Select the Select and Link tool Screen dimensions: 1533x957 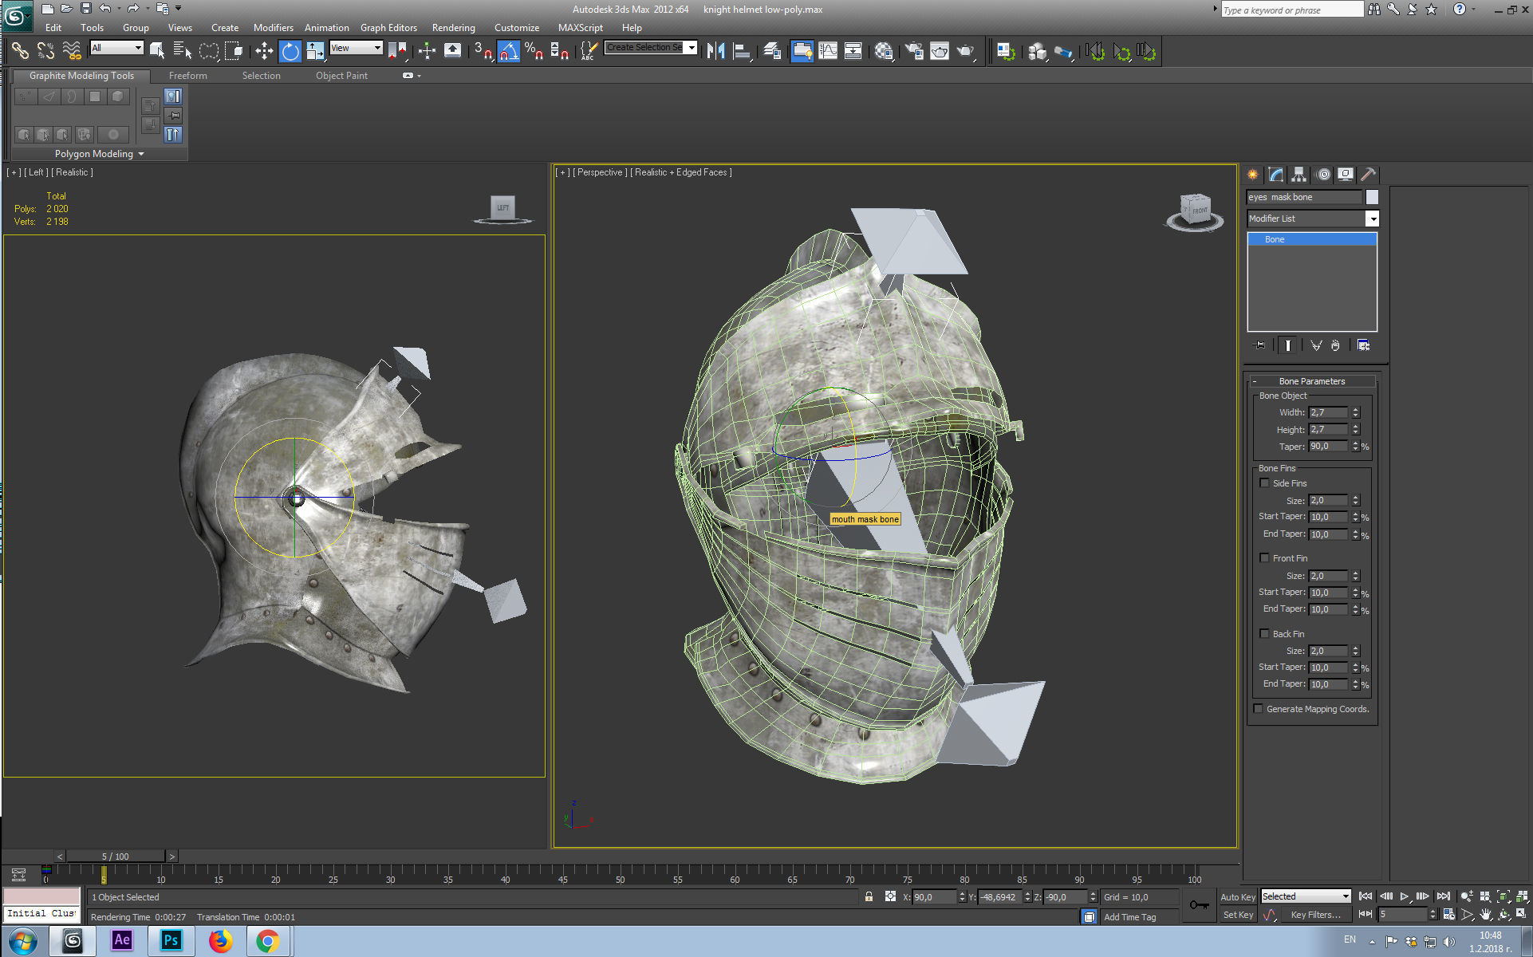[x=20, y=52]
